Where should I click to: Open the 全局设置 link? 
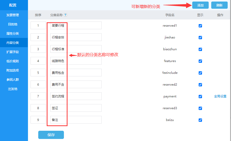[x=220, y=96]
